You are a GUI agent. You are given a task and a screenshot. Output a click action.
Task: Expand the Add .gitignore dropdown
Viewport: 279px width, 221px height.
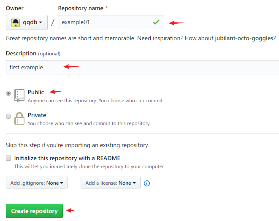[37, 183]
